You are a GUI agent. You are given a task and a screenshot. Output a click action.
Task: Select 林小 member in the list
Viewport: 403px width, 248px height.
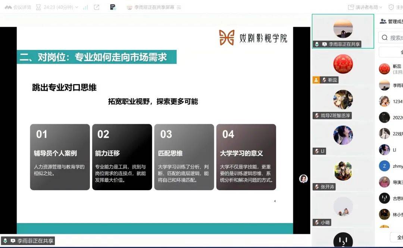tap(391, 214)
